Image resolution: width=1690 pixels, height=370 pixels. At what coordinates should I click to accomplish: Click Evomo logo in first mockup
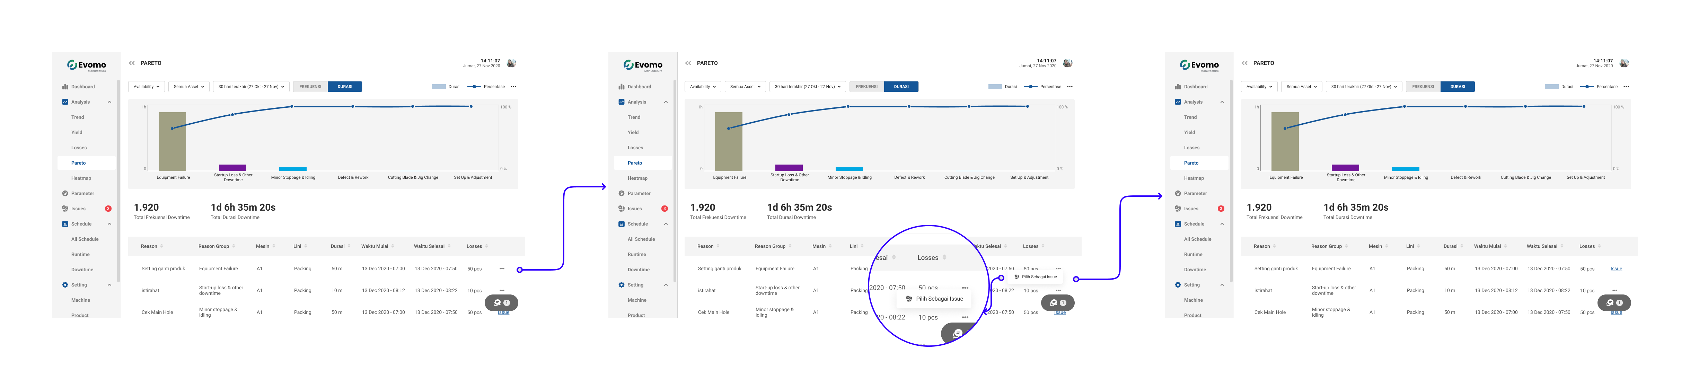point(86,65)
